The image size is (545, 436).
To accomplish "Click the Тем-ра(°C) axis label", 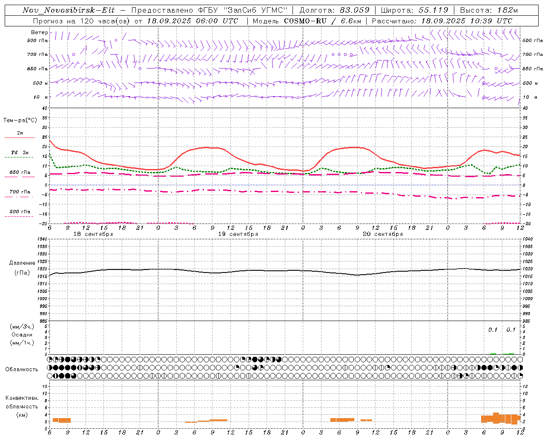I will tap(20, 120).
